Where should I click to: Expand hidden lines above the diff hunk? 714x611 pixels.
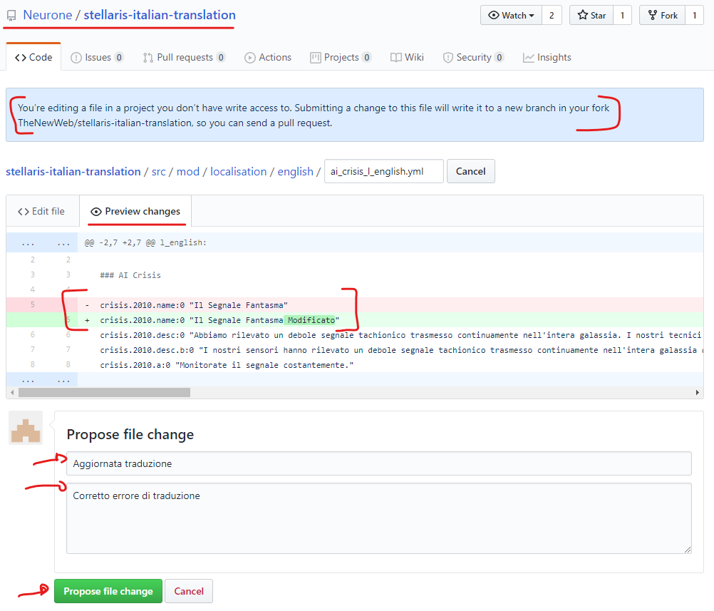point(42,243)
